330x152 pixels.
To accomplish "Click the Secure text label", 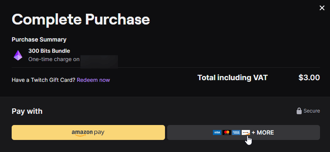I will 312,111.
